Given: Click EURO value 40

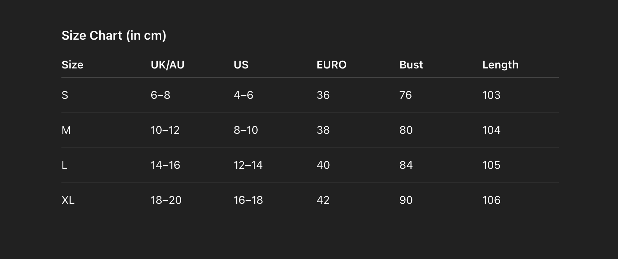Looking at the screenshot, I should coord(323,165).
